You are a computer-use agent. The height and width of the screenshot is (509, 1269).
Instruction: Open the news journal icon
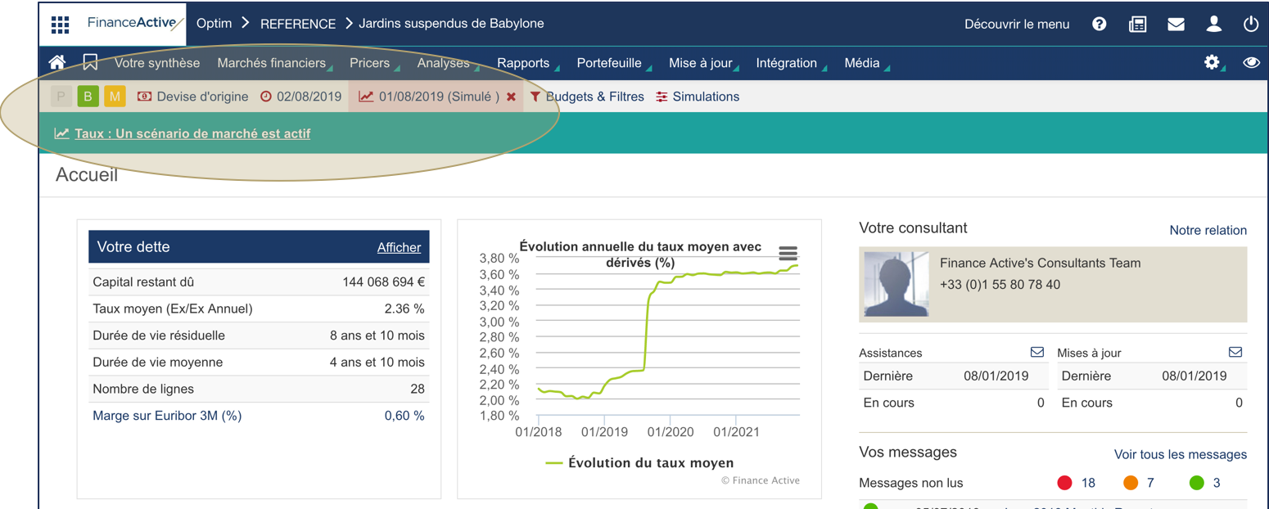[1137, 24]
